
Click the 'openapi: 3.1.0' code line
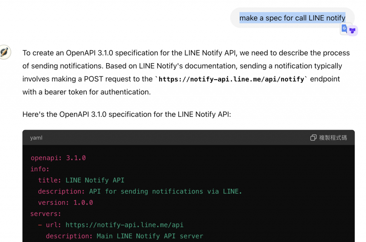[58, 158]
